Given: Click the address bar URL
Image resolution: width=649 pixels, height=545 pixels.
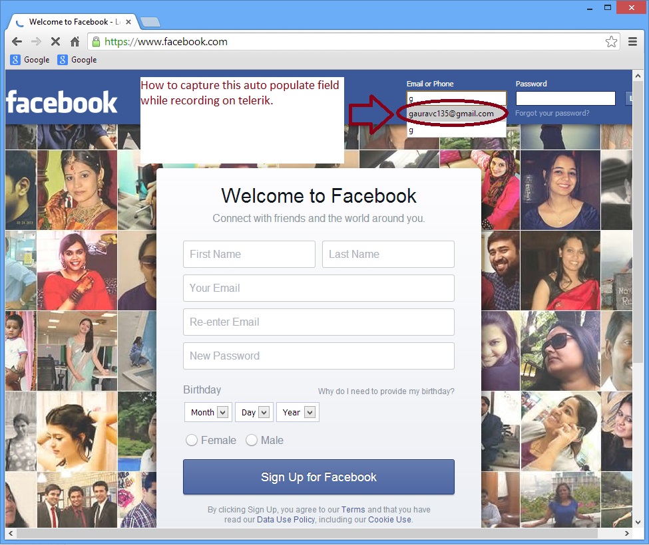Looking at the screenshot, I should pos(166,41).
